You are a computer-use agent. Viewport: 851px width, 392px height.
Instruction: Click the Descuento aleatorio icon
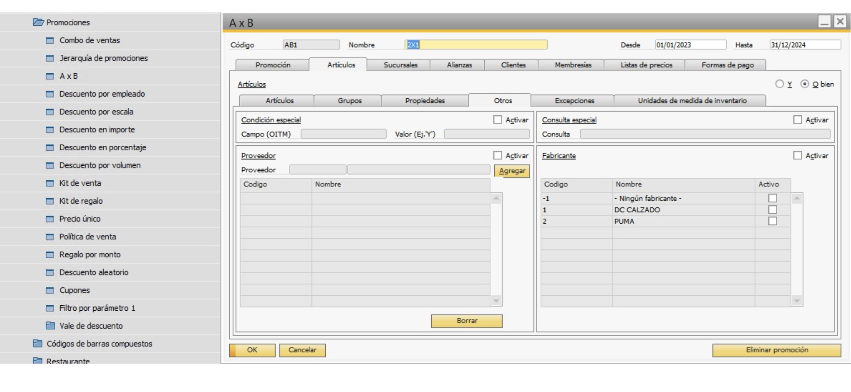50,272
